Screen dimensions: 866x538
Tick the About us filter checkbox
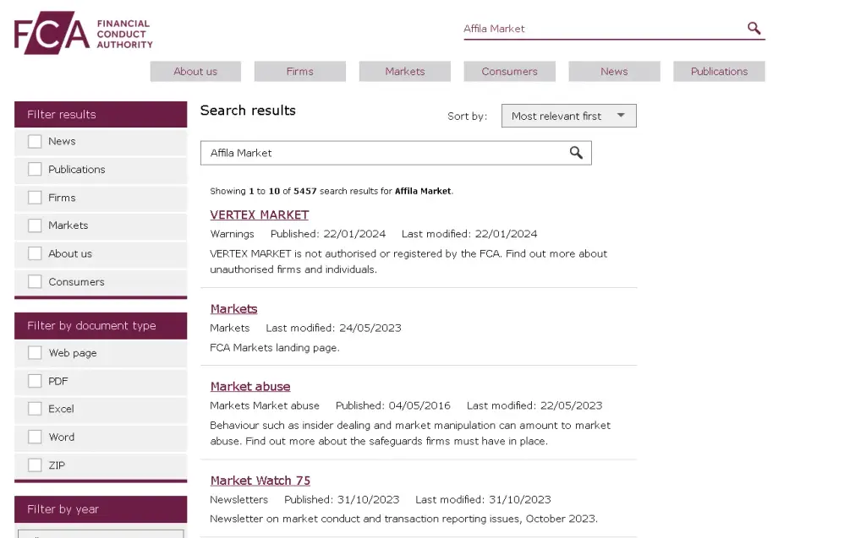35,253
